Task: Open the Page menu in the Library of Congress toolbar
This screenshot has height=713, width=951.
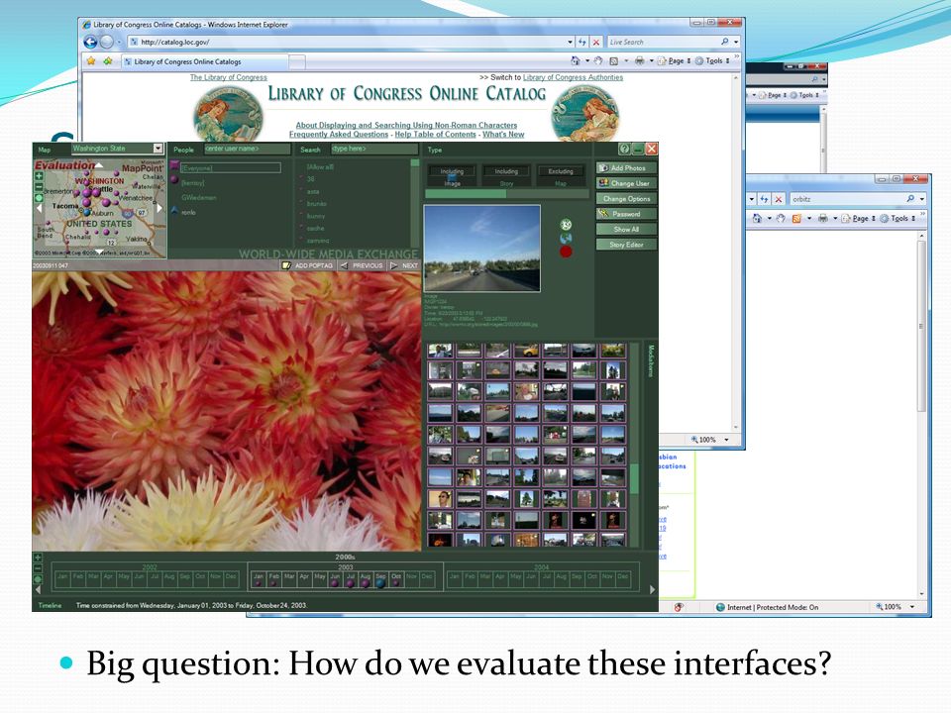Action: pos(675,60)
